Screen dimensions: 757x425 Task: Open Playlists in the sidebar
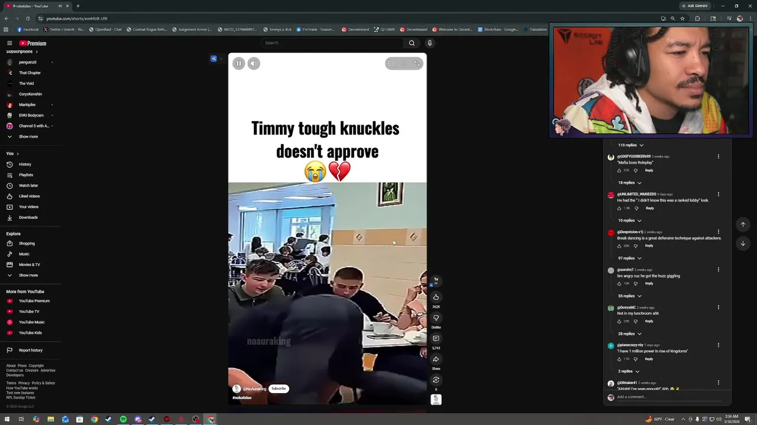tap(25, 175)
